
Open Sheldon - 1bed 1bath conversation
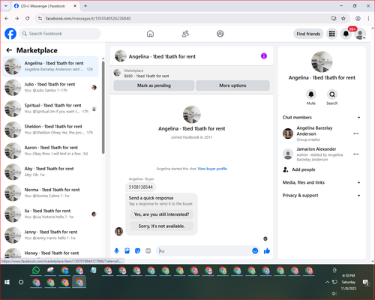click(51, 130)
